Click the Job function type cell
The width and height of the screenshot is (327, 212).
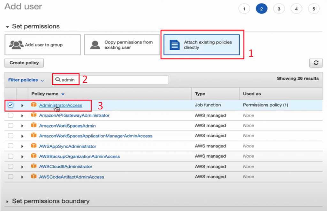coord(208,105)
